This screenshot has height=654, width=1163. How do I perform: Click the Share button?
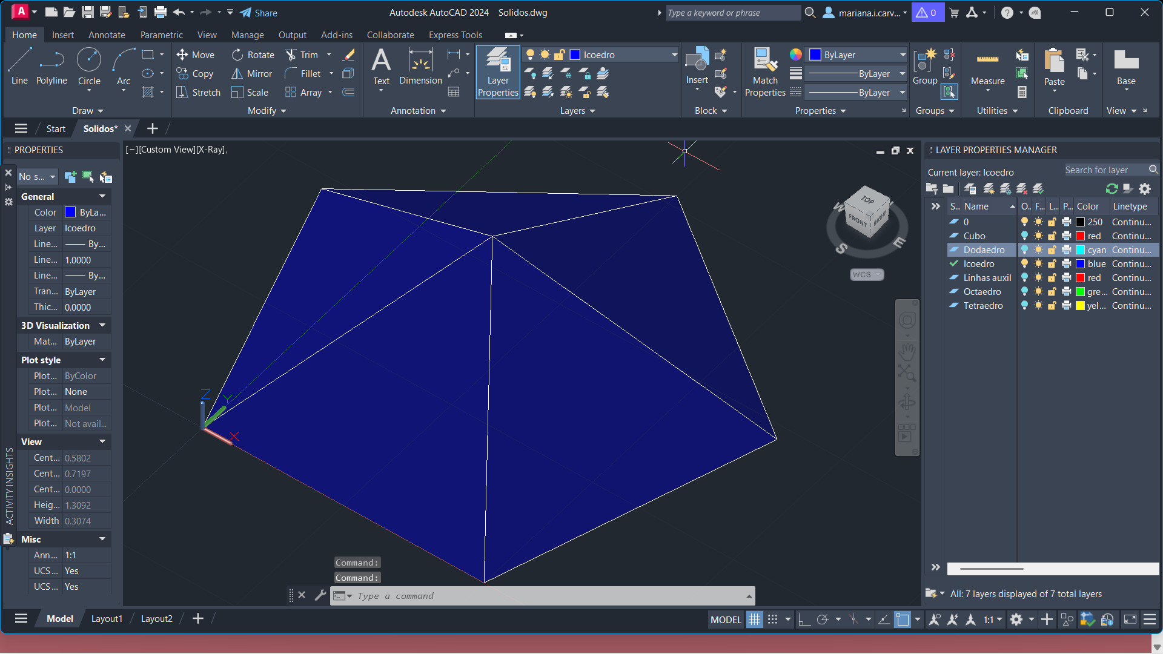pos(259,13)
